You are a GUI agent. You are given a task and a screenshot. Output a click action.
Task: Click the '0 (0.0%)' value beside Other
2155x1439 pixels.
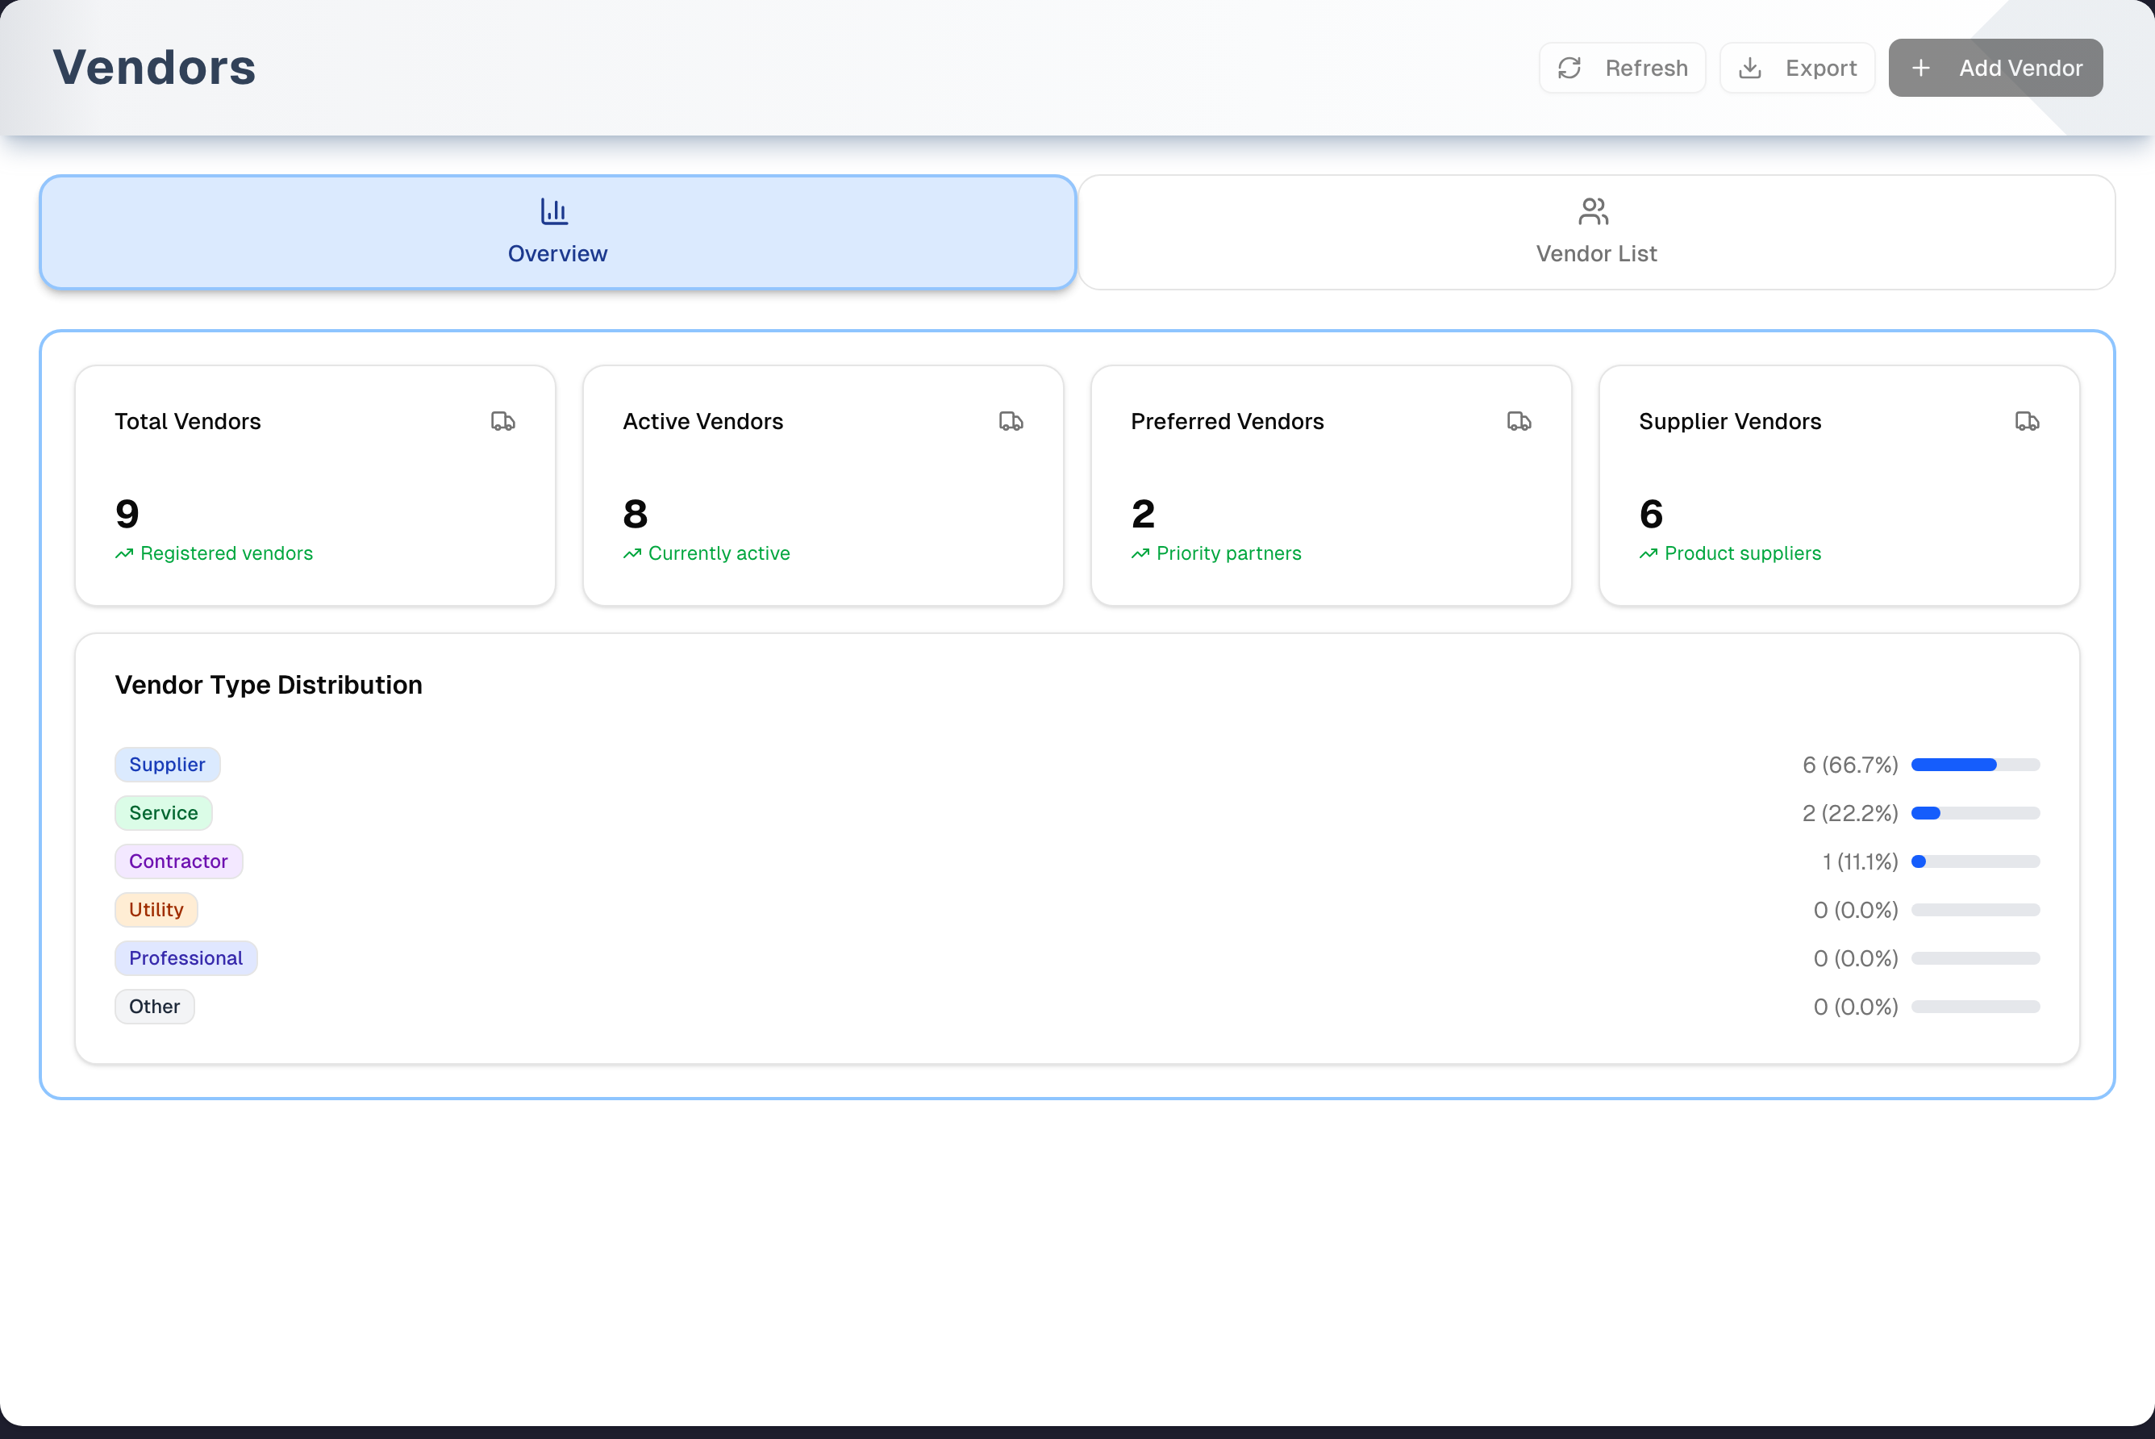pyautogui.click(x=1856, y=1007)
